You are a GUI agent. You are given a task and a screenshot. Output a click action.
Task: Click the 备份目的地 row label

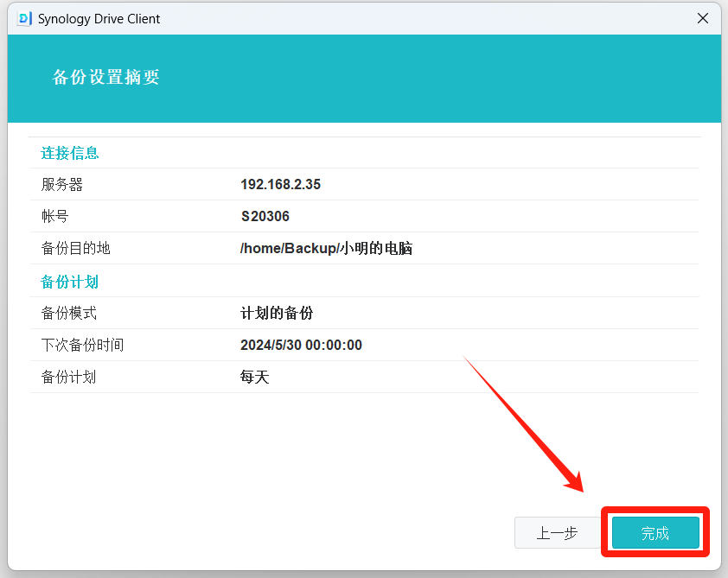pos(76,248)
